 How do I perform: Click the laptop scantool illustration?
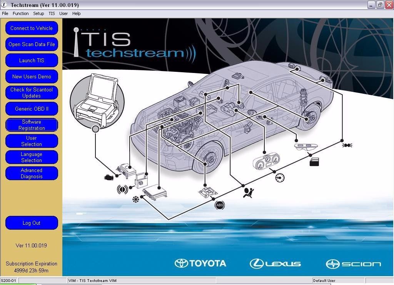point(97,100)
